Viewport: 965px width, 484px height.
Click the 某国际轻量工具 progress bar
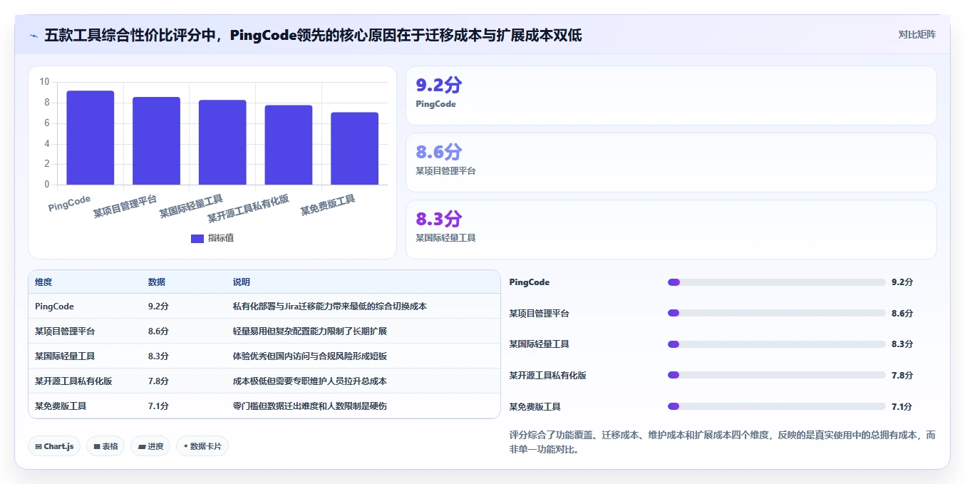[x=776, y=344]
